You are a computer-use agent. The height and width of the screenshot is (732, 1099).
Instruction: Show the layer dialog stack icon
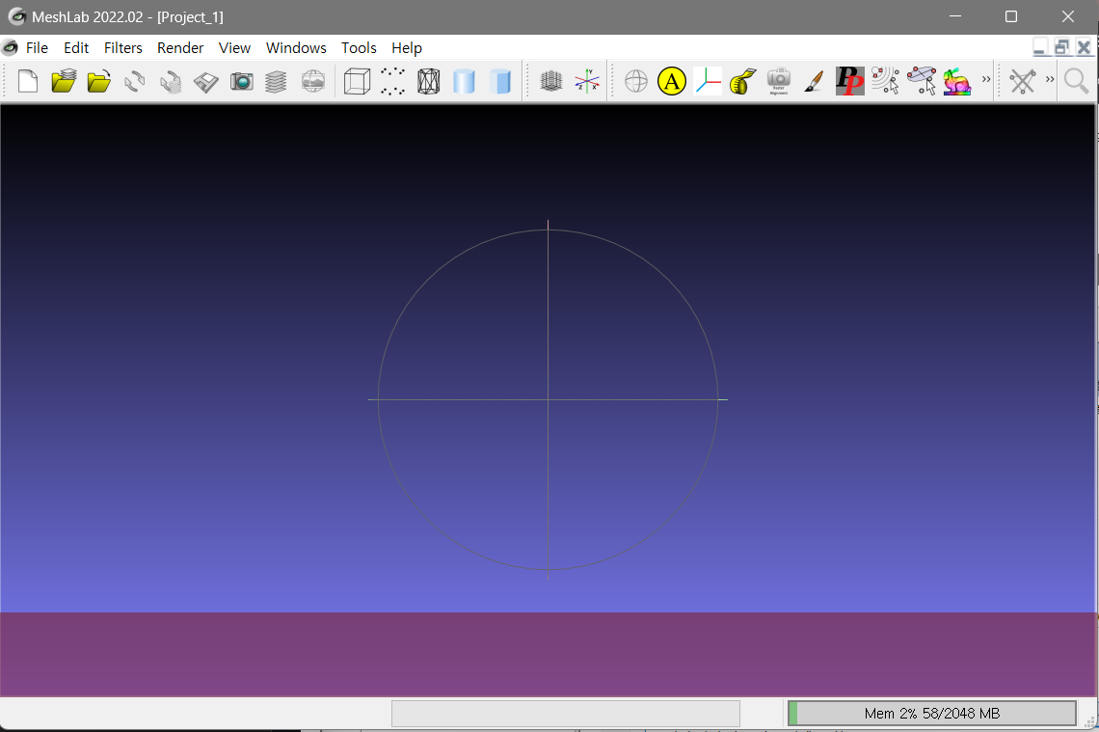[277, 82]
